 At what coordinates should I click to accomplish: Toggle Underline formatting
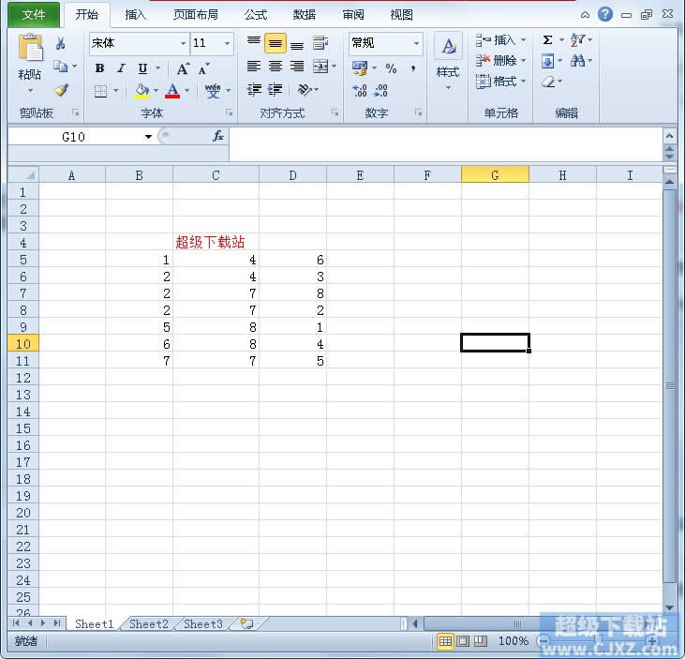pyautogui.click(x=142, y=68)
